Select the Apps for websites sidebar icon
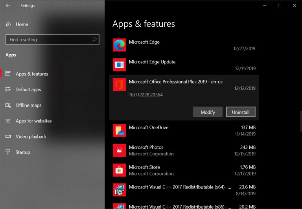302x209 pixels. coord(8,121)
